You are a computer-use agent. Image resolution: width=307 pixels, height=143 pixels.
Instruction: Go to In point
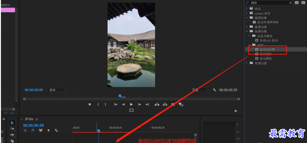[x=116, y=105]
